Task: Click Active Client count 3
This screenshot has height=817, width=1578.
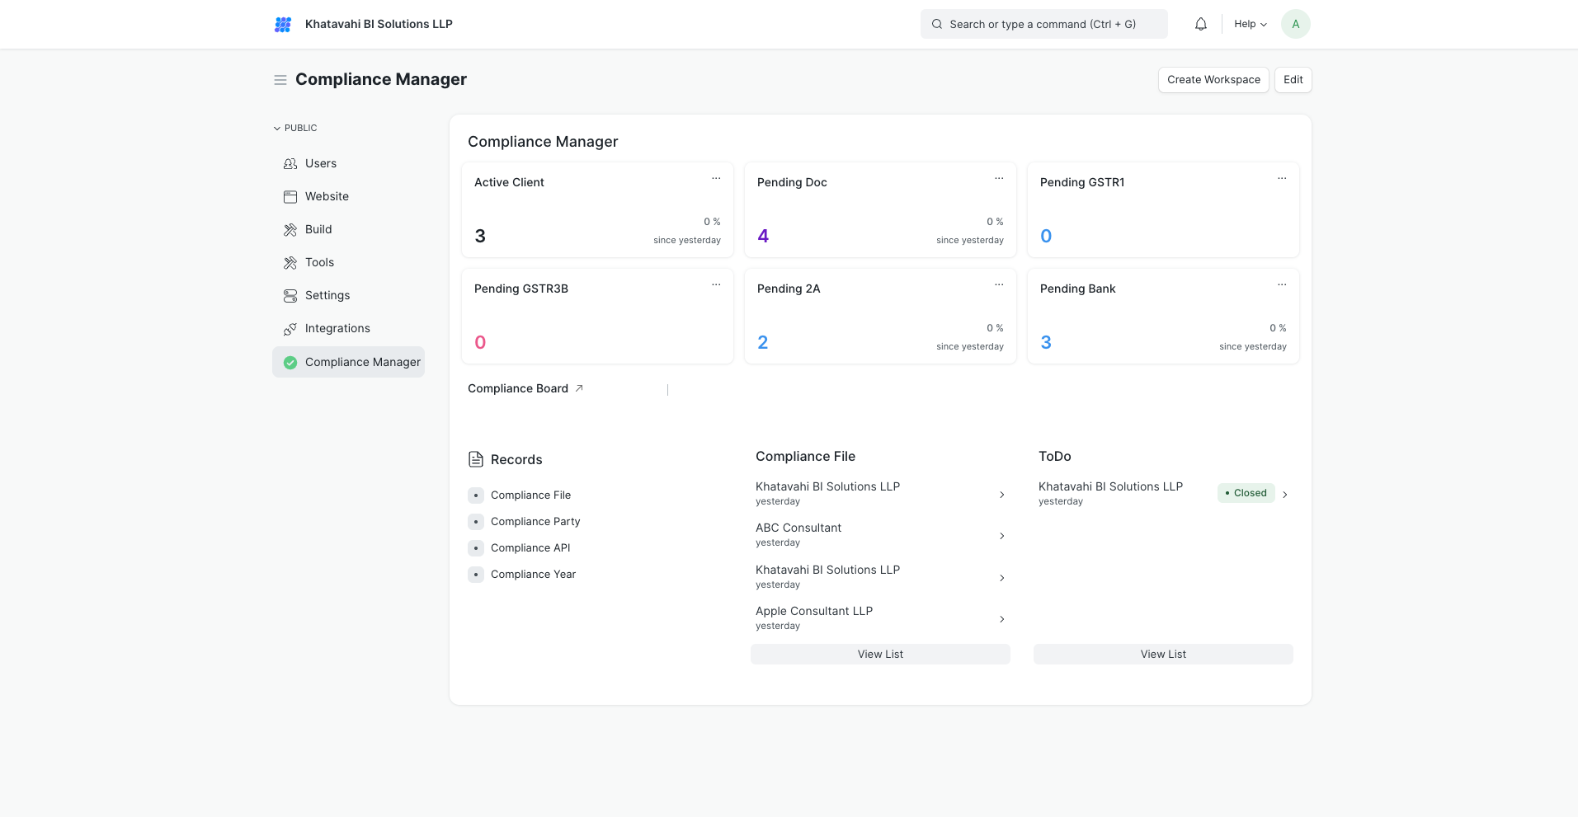Action: (480, 237)
